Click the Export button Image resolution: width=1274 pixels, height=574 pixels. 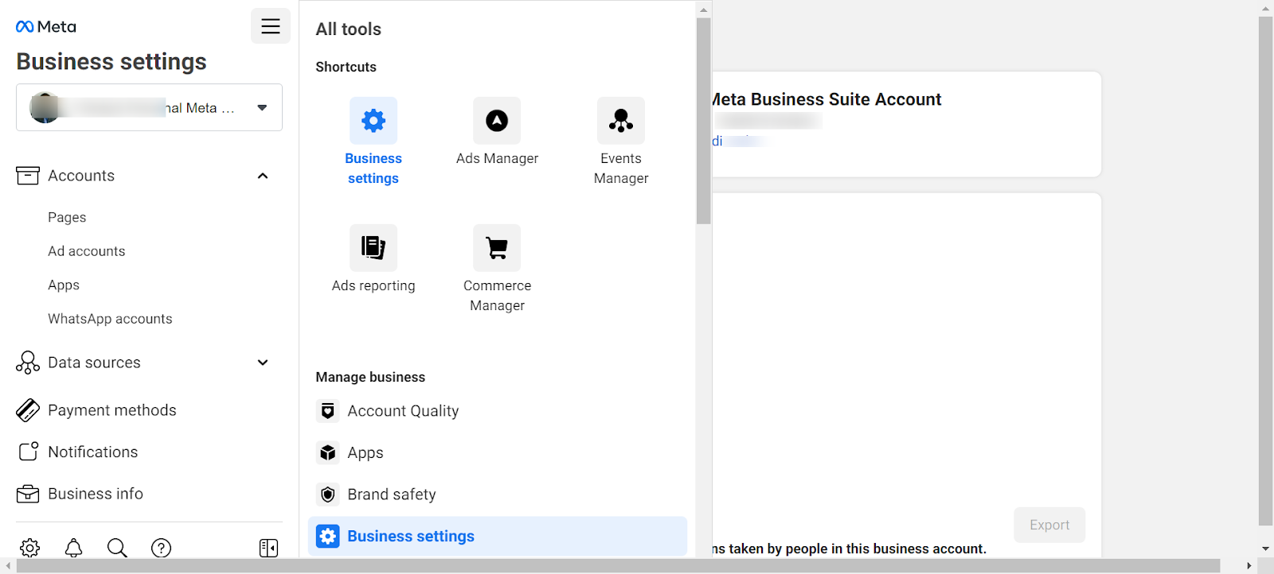[x=1049, y=525]
